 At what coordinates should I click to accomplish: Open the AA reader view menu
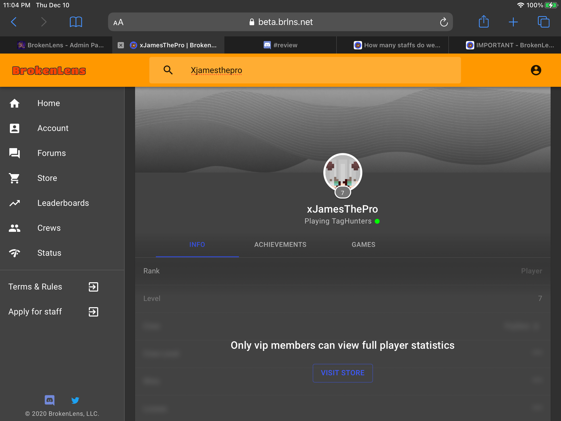coord(118,22)
